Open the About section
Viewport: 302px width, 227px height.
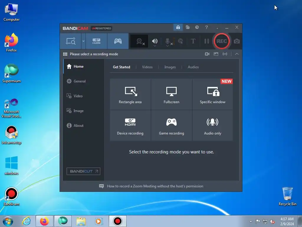pos(83,125)
